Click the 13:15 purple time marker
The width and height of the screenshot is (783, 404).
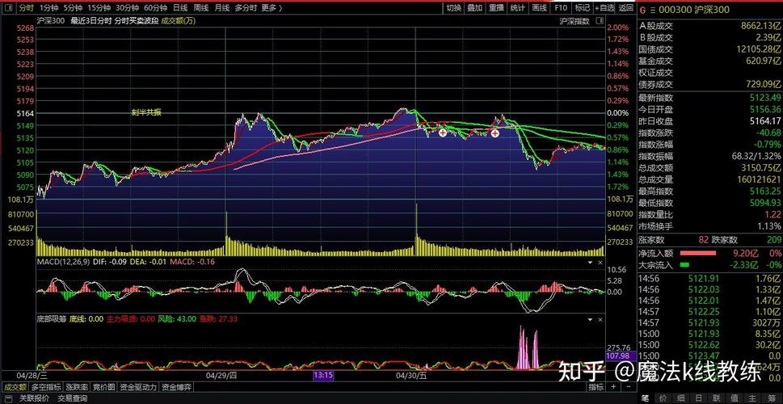(323, 376)
